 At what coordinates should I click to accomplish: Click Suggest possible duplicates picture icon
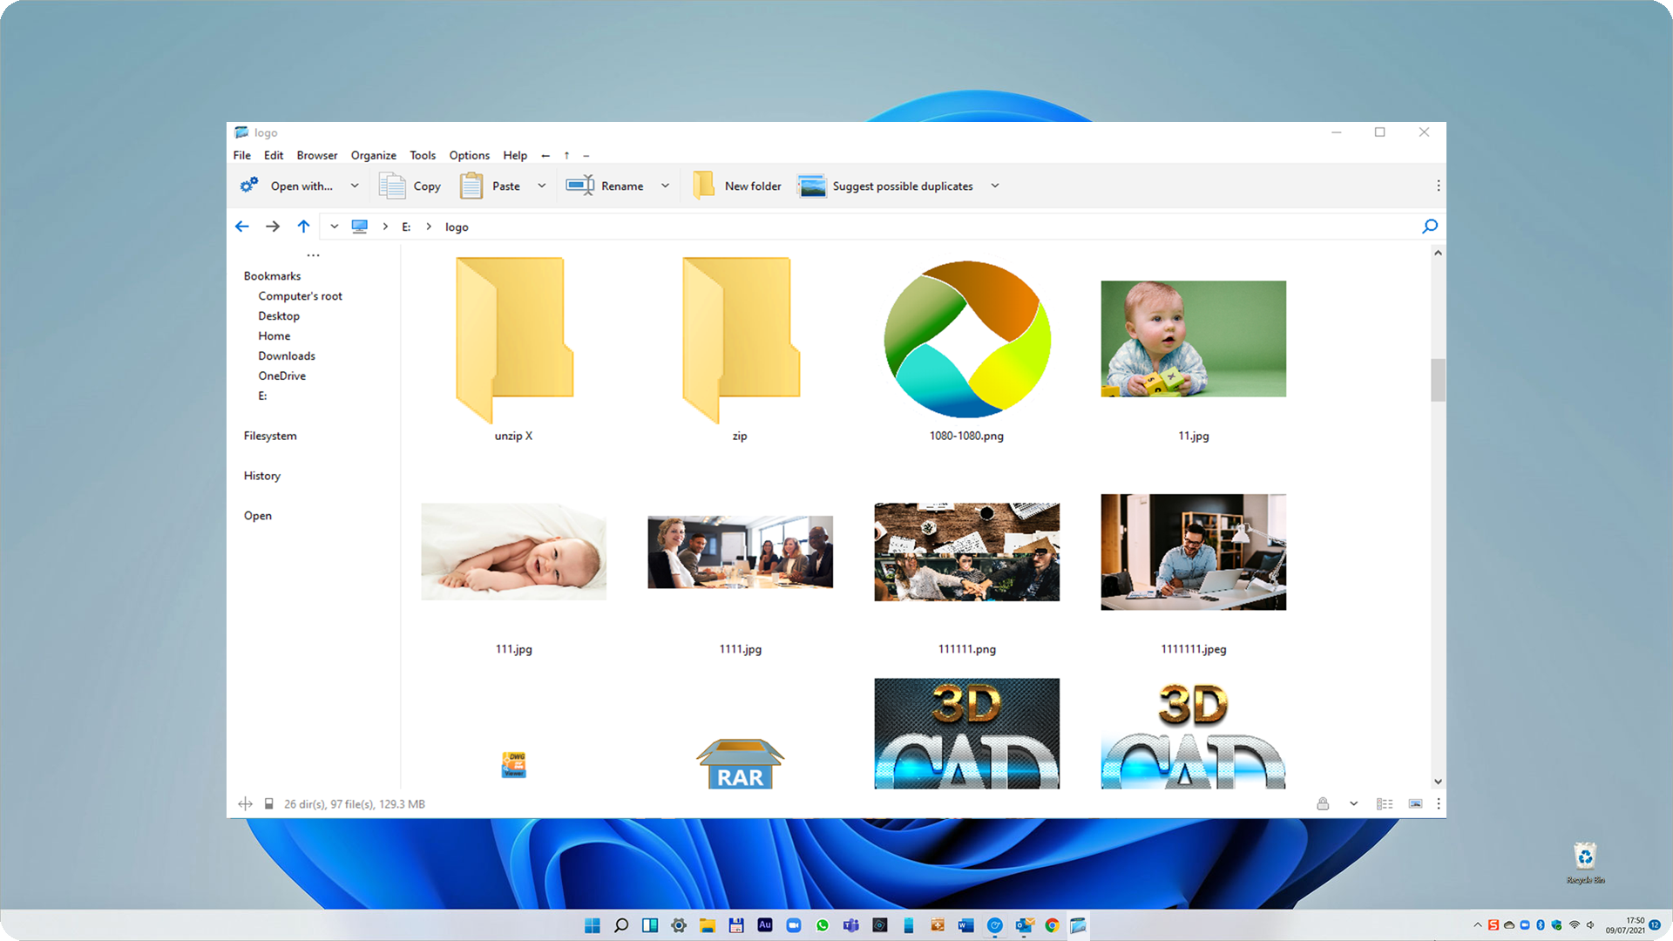pos(812,186)
